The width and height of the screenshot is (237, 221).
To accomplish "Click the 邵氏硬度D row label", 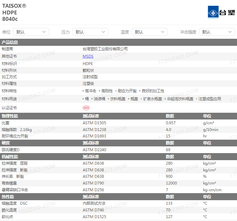I will pyautogui.click(x=11, y=150).
